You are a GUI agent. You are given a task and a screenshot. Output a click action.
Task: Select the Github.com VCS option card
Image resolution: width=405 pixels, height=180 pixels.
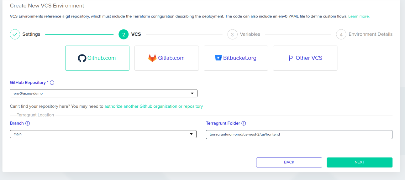(97, 58)
